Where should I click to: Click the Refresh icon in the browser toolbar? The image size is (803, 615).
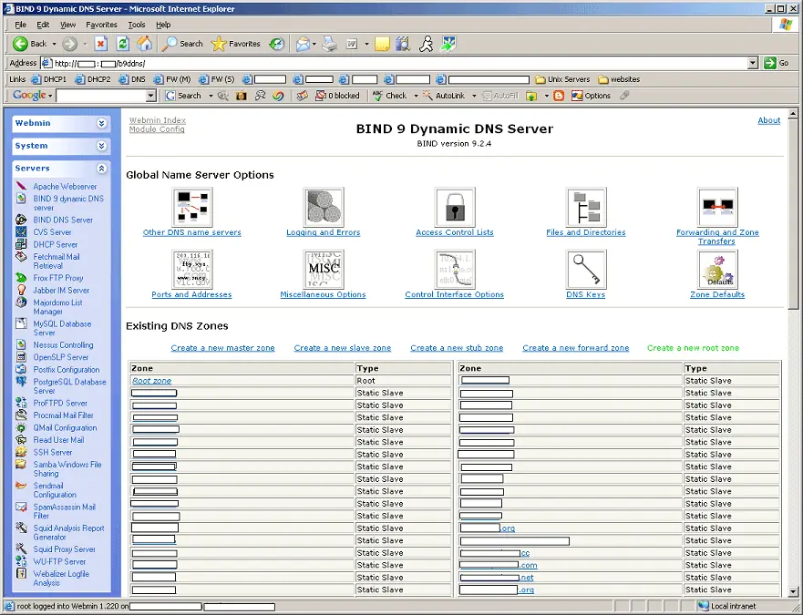pos(121,43)
